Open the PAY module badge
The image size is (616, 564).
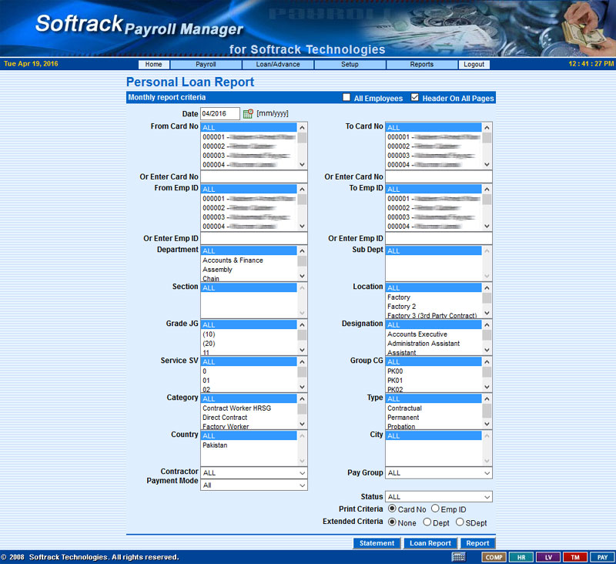pyautogui.click(x=602, y=557)
